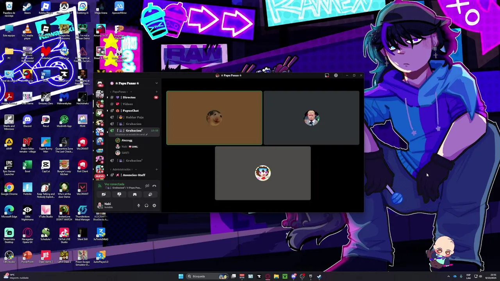This screenshot has height=281, width=500.
Task: Open the Videos text channel
Action: [134, 104]
